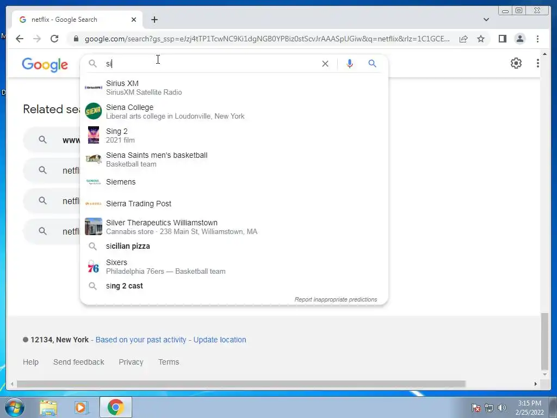This screenshot has height=418, width=557.
Task: Bookmark this tab with star icon
Action: click(481, 39)
